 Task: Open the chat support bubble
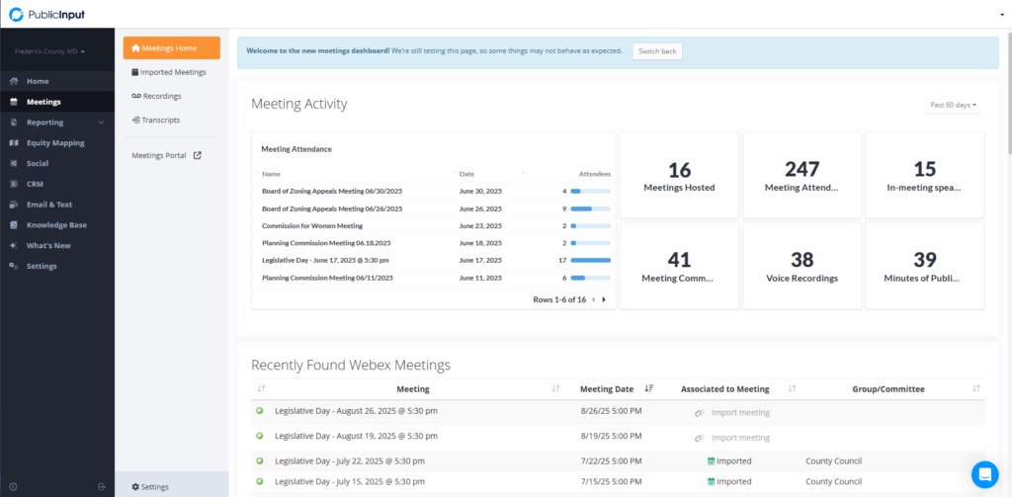tap(984, 474)
